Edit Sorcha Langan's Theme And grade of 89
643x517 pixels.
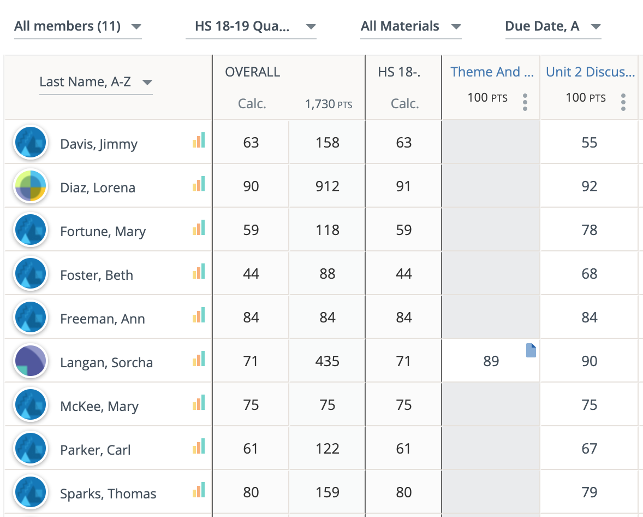point(491,361)
